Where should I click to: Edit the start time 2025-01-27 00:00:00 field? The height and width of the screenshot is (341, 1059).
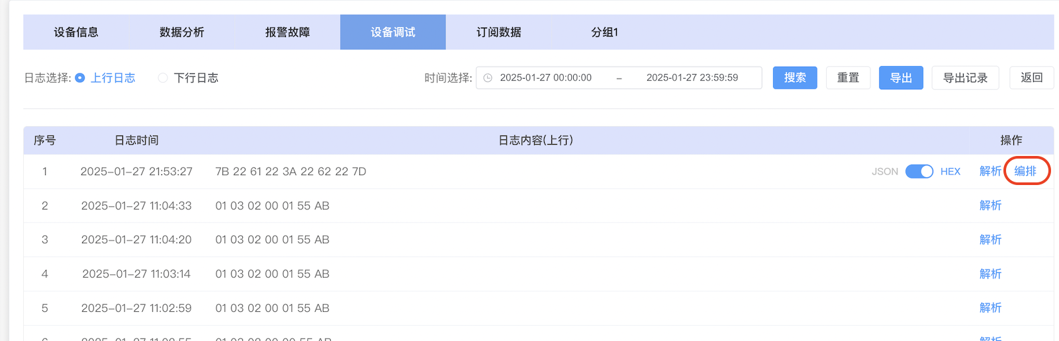(546, 78)
